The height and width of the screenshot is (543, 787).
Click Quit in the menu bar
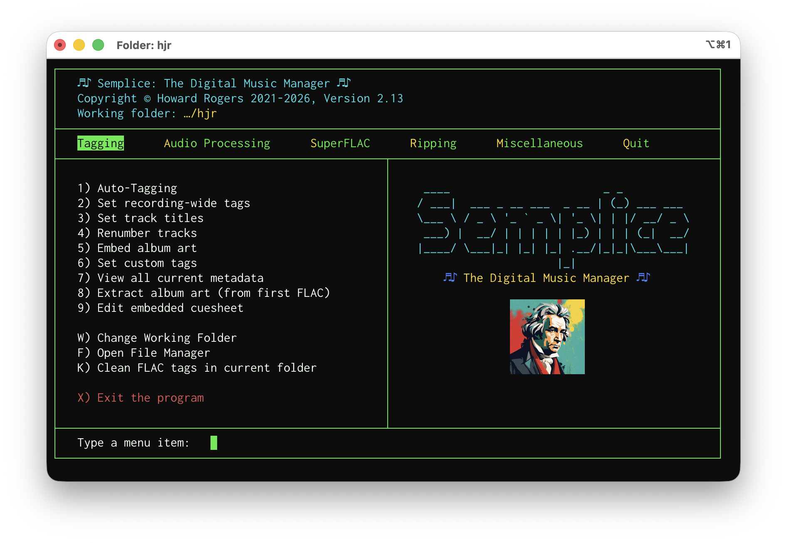tap(636, 143)
